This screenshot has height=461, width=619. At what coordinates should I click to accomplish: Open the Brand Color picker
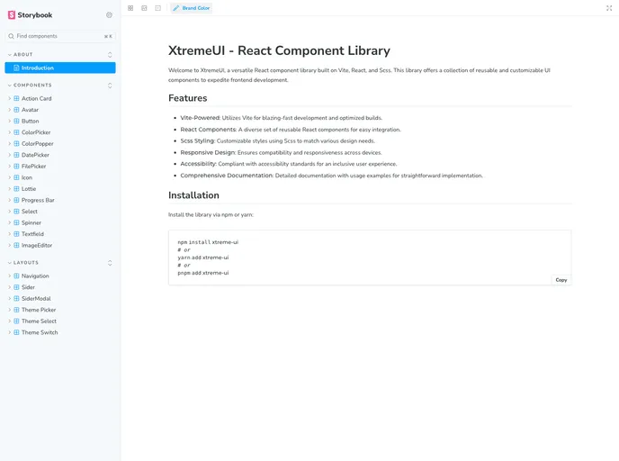(192, 8)
